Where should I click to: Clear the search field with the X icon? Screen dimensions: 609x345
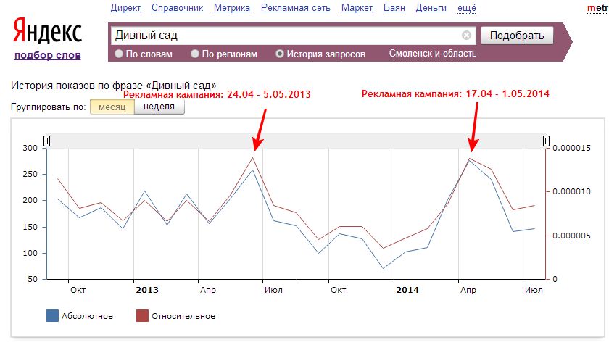coord(466,36)
